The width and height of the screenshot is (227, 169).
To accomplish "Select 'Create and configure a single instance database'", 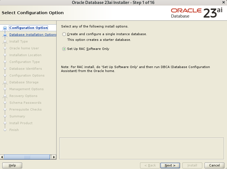I will [64, 34].
